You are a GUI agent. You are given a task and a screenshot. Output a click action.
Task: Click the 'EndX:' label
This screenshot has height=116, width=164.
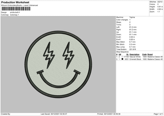coord(119,37)
